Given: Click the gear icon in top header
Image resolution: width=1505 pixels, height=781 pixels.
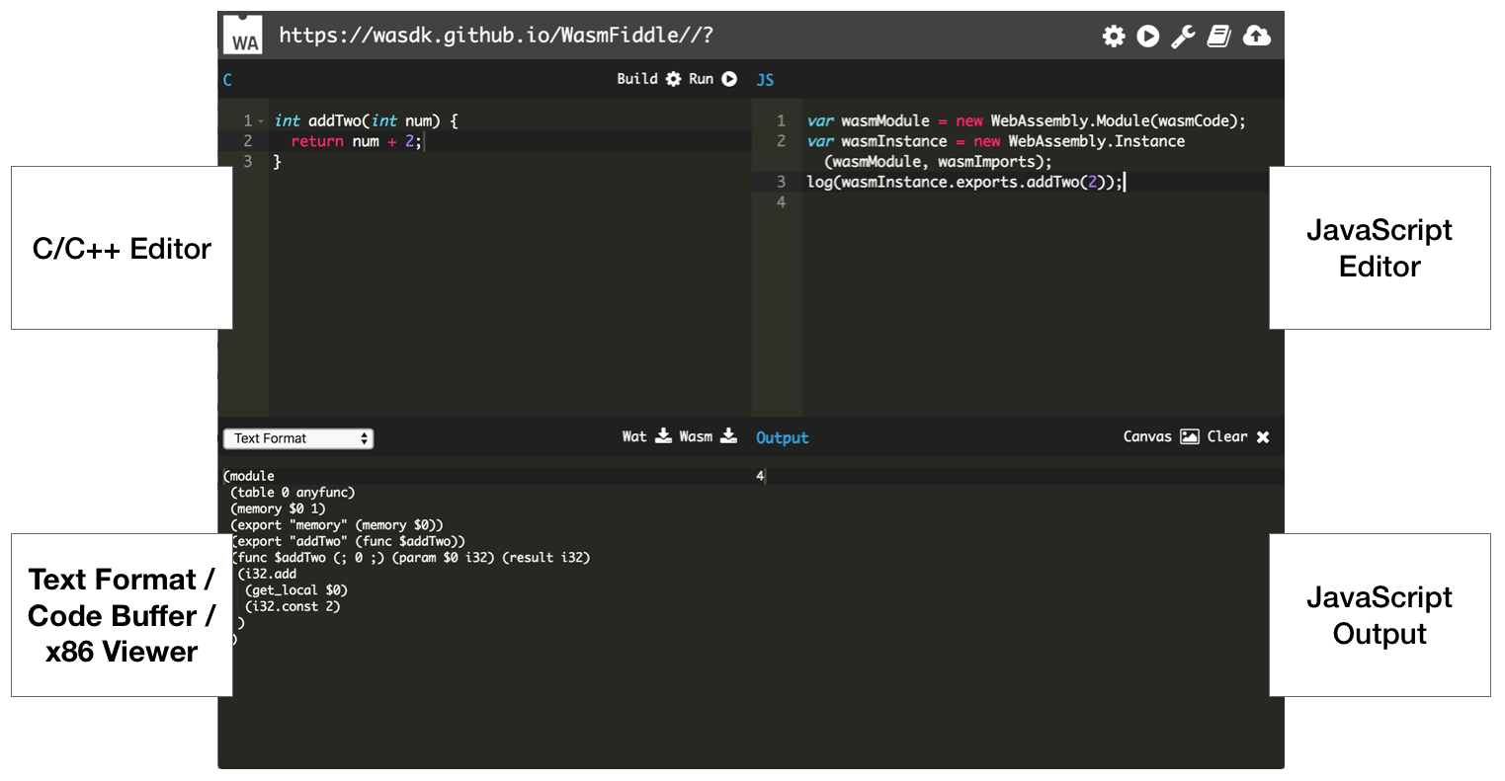Looking at the screenshot, I should click(x=1114, y=37).
